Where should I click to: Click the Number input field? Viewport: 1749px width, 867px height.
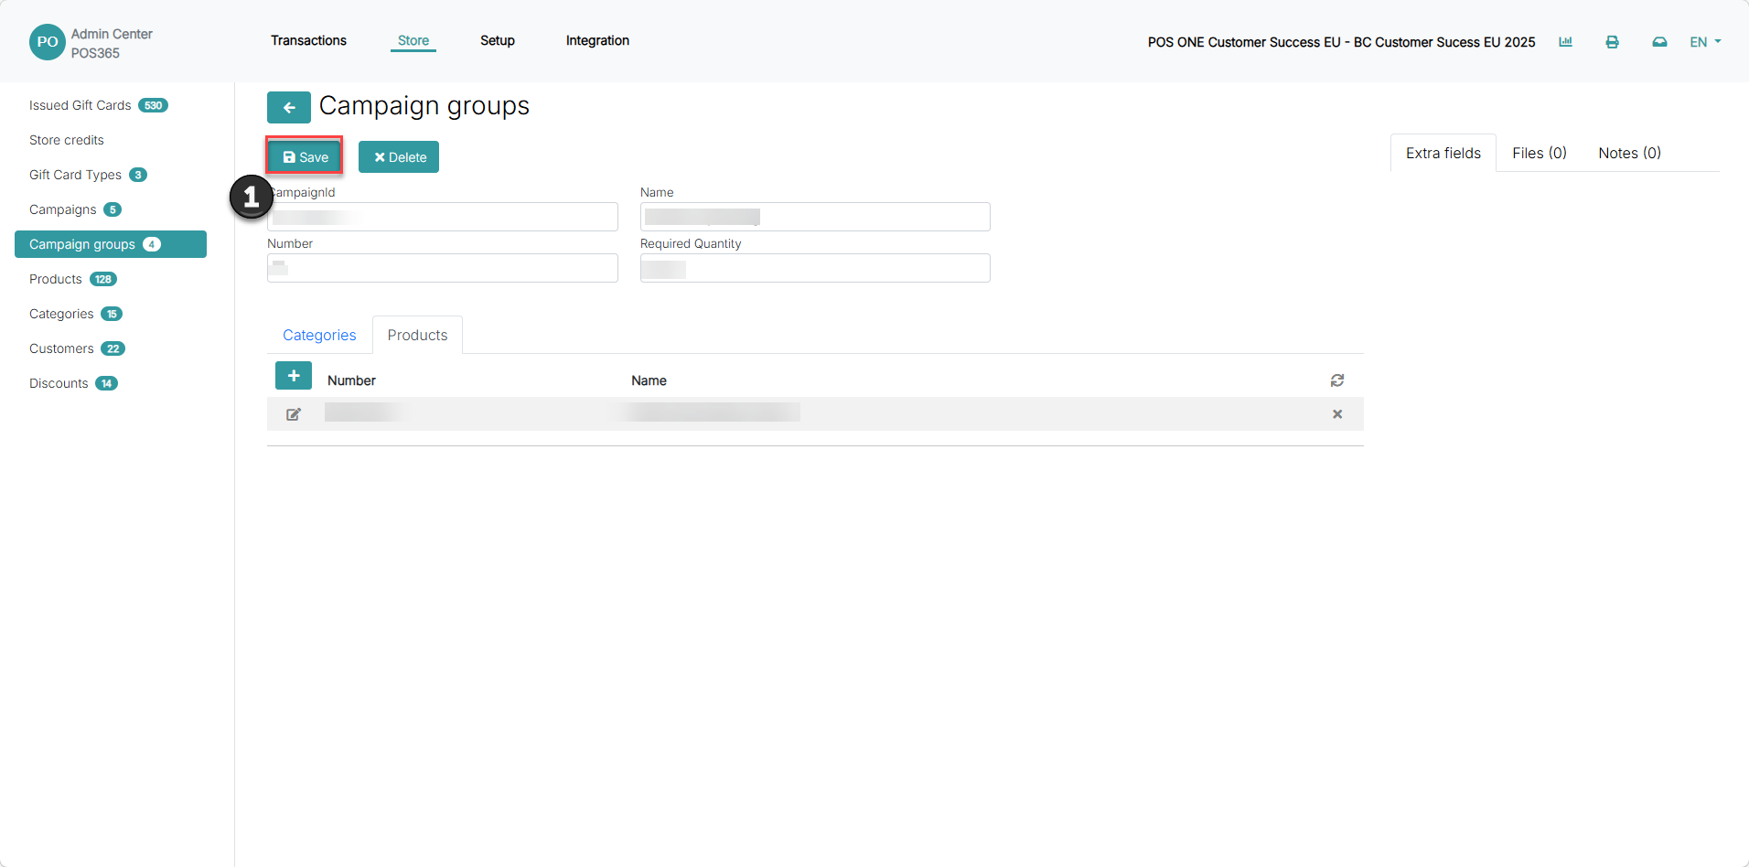coord(443,268)
